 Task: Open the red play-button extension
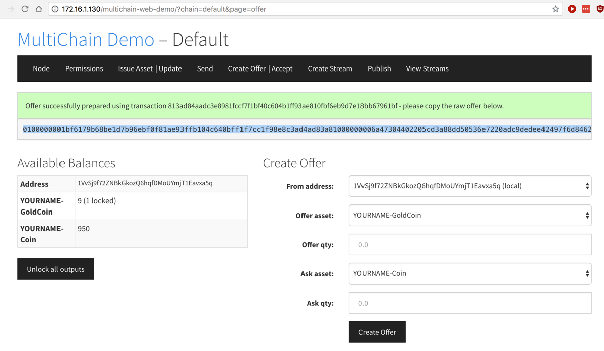pyautogui.click(x=572, y=9)
